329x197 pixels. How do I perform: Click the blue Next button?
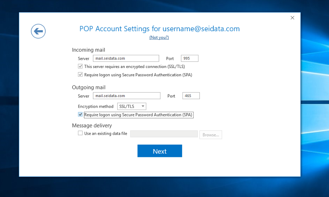160,151
